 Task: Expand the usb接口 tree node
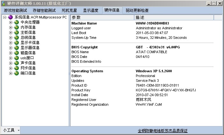[x=11, y=58]
